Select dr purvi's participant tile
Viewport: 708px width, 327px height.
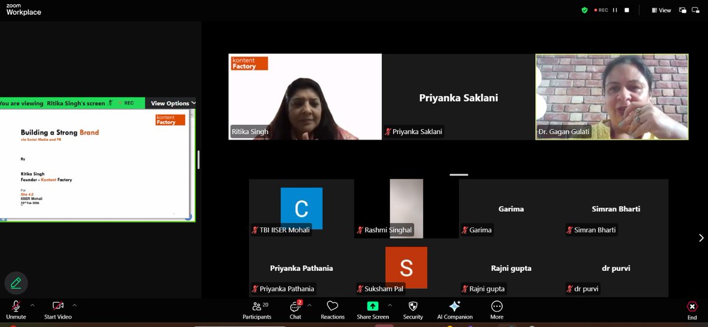[616, 267]
